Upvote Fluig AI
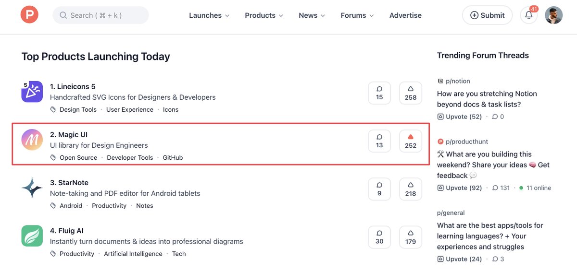577x271 pixels. [x=411, y=237]
